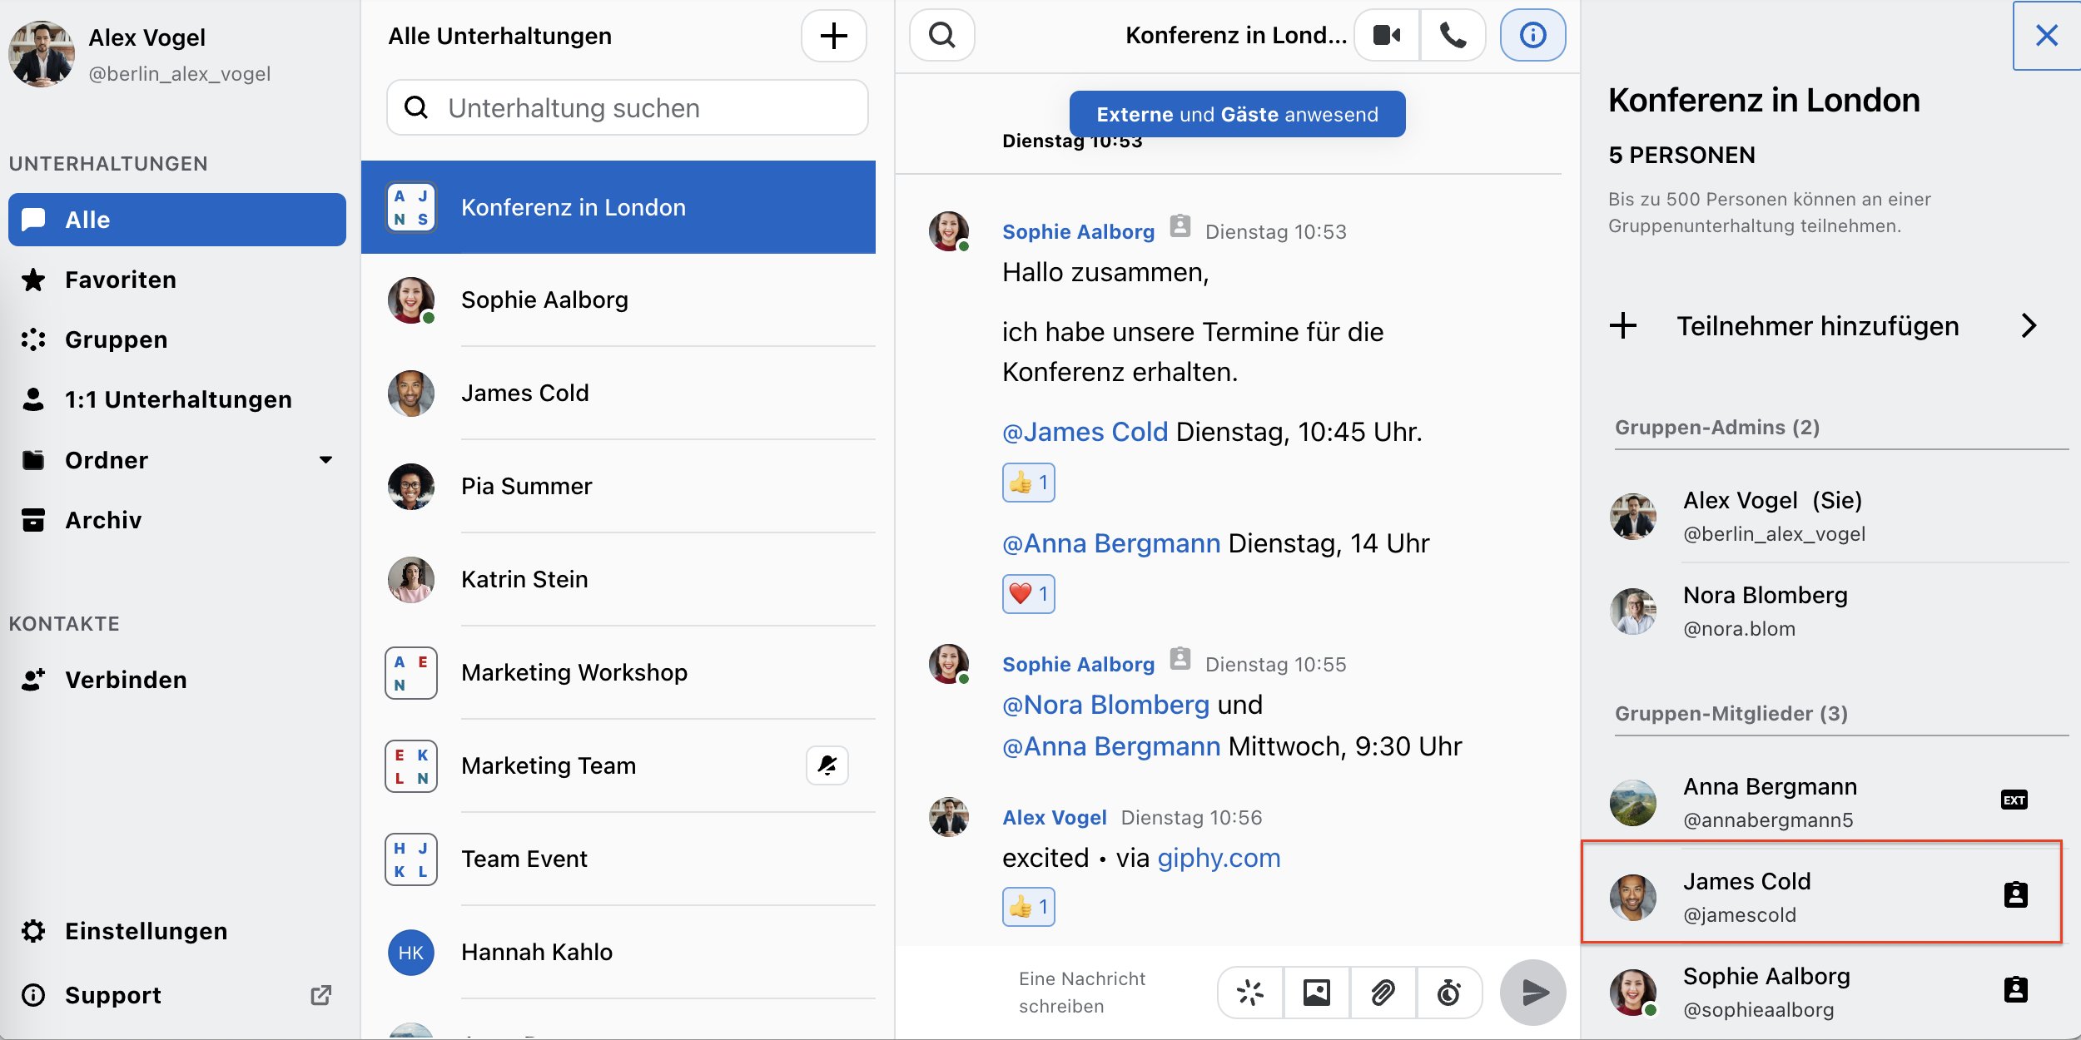Expand Teilnehmer hinzufügen with the chevron
Viewport: 2081px width, 1040px height.
[x=2029, y=325]
